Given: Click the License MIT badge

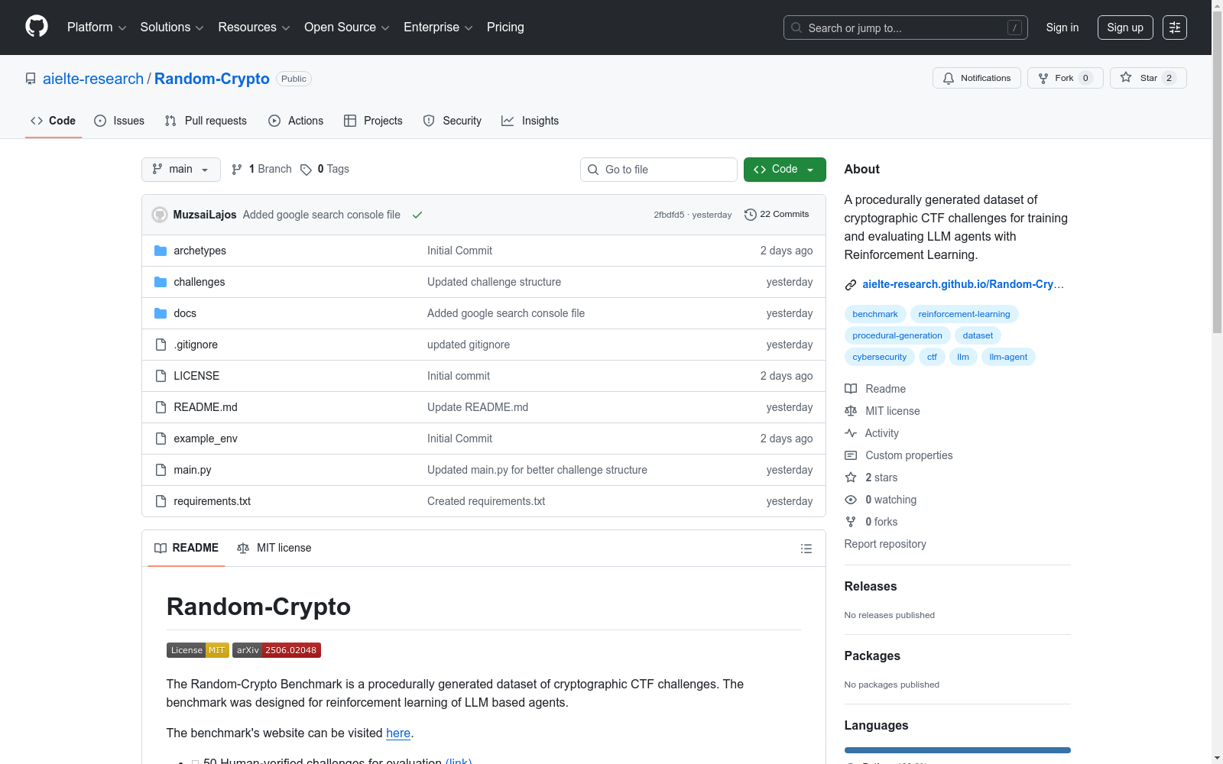Looking at the screenshot, I should [x=198, y=650].
